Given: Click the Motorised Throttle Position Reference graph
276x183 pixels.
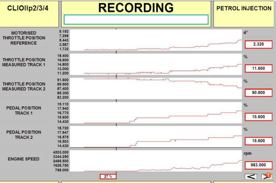Looking at the screenshot, I should coord(156,40).
